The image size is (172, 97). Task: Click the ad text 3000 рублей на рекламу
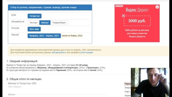[137, 30]
